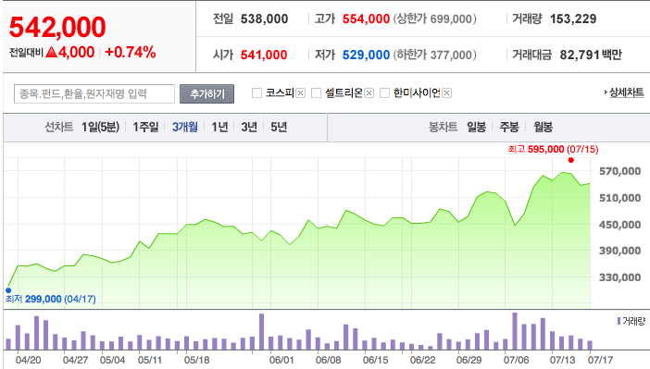Select the 3년 chart period

tap(249, 127)
